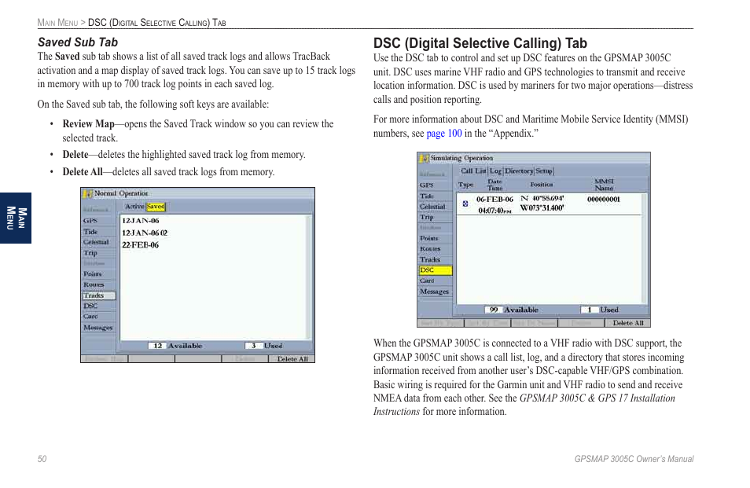Click MMSI number '000000001'
The image size is (750, 488).
(604, 200)
